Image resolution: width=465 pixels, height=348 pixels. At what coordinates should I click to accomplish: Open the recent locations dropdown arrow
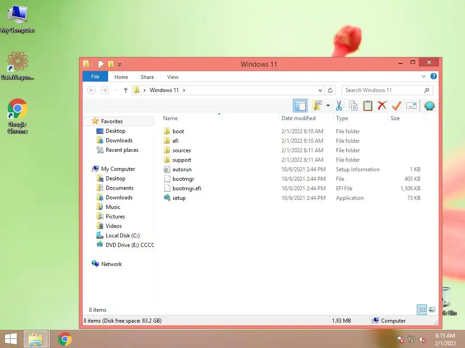(116, 90)
